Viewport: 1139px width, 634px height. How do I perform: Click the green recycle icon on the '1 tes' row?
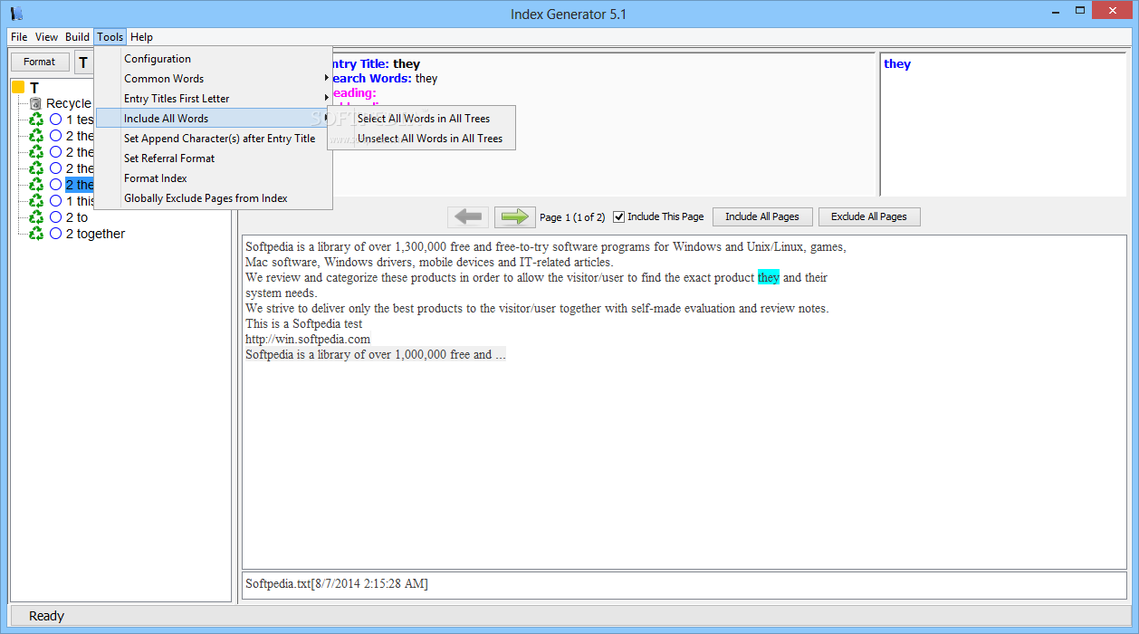(x=36, y=120)
